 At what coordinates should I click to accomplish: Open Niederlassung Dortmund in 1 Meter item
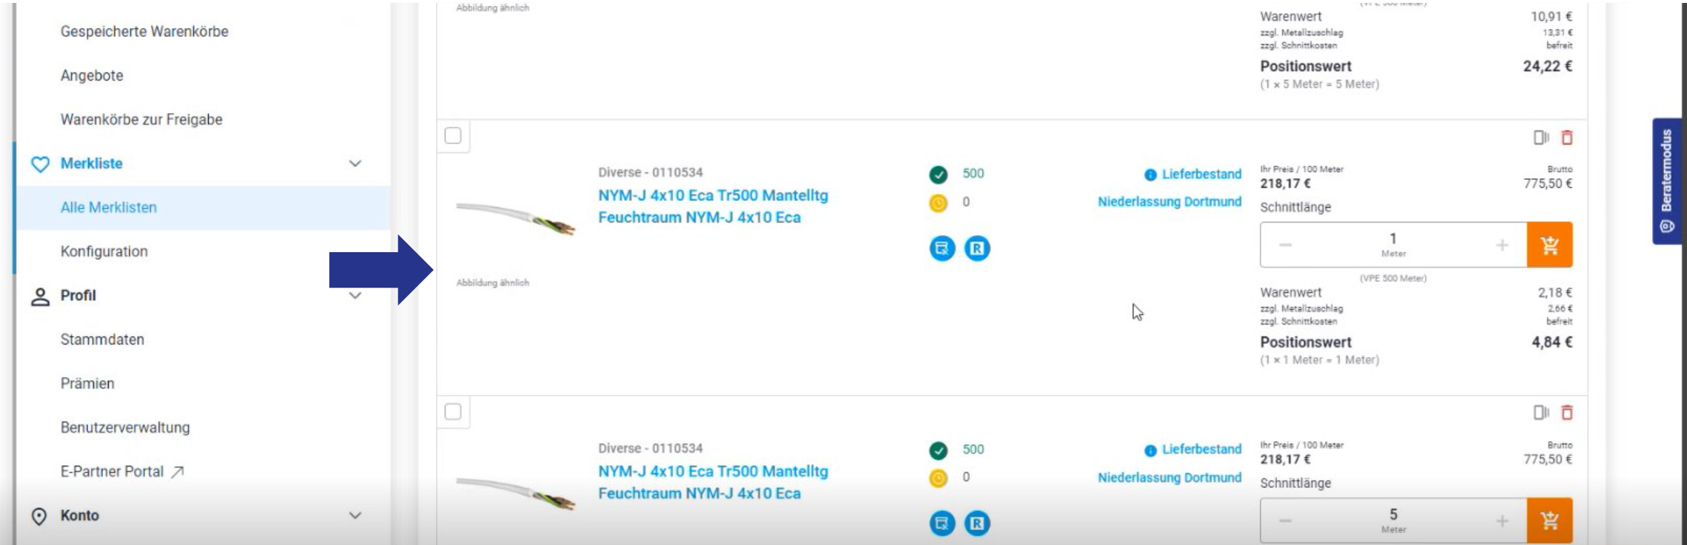pyautogui.click(x=1170, y=202)
